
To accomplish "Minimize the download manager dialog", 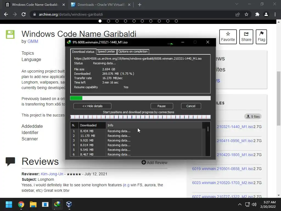I will 183,42.
